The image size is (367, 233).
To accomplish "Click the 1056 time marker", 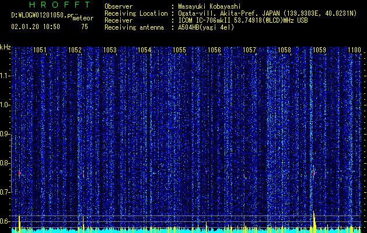I will pos(214,50).
